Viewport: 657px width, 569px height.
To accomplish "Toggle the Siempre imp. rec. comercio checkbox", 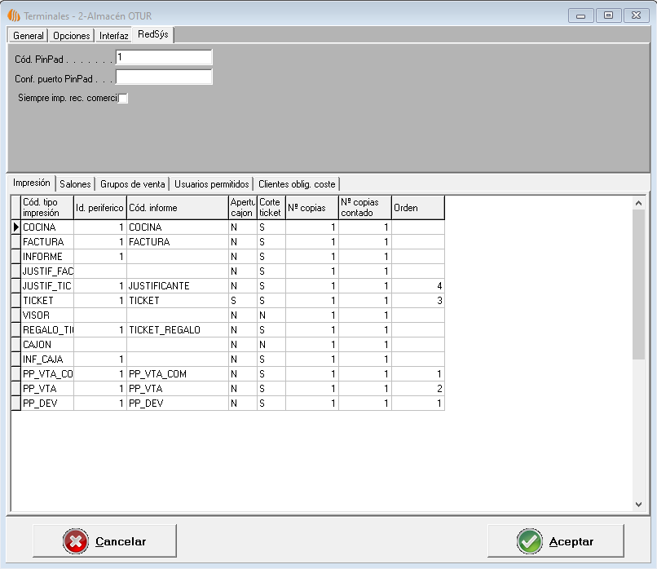I will pyautogui.click(x=123, y=99).
